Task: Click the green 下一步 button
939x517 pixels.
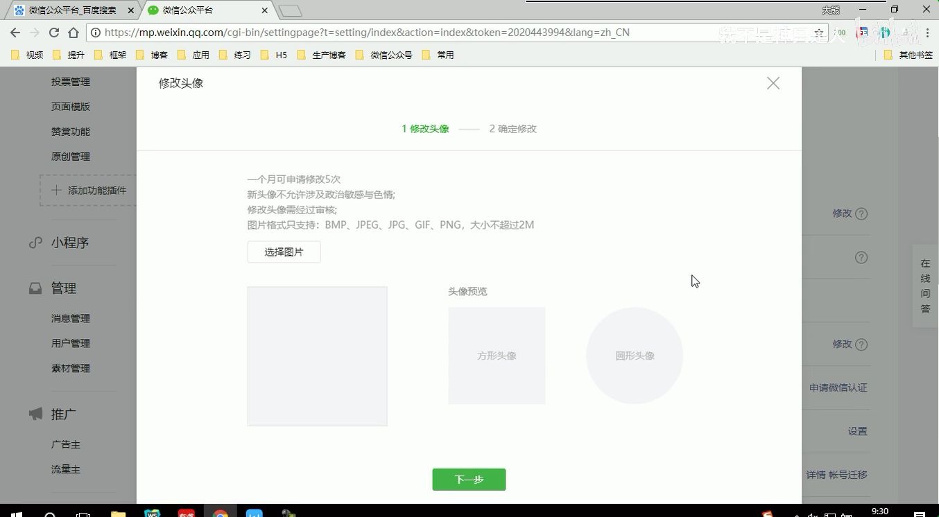Action: point(469,480)
